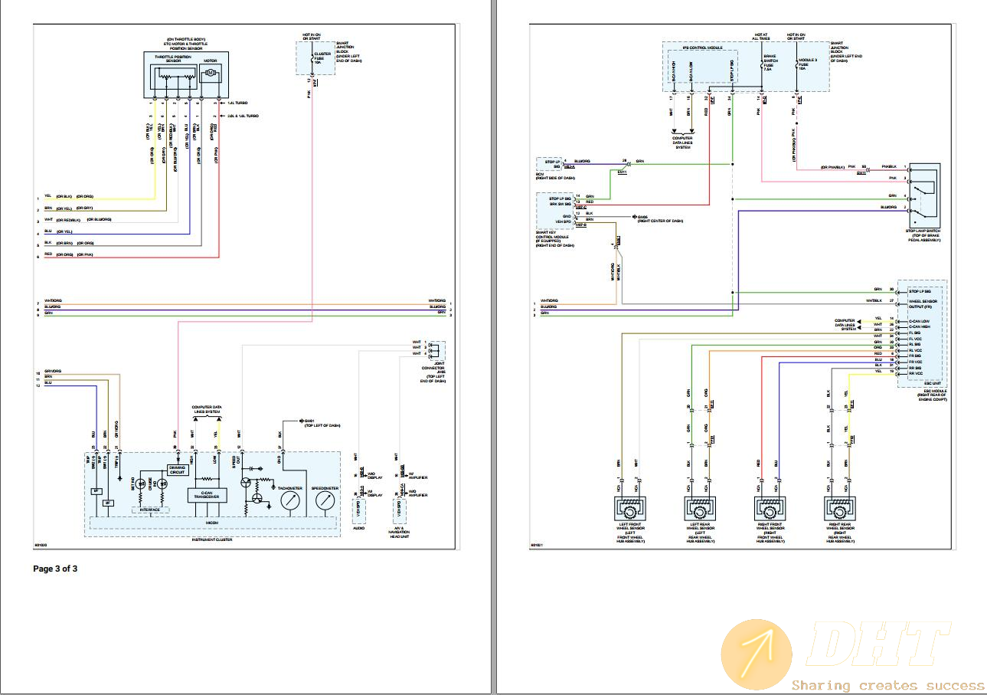Screen dimensions: 987x695
Task: Click the STOP LAMP SWITCH caption
Action: point(924,235)
